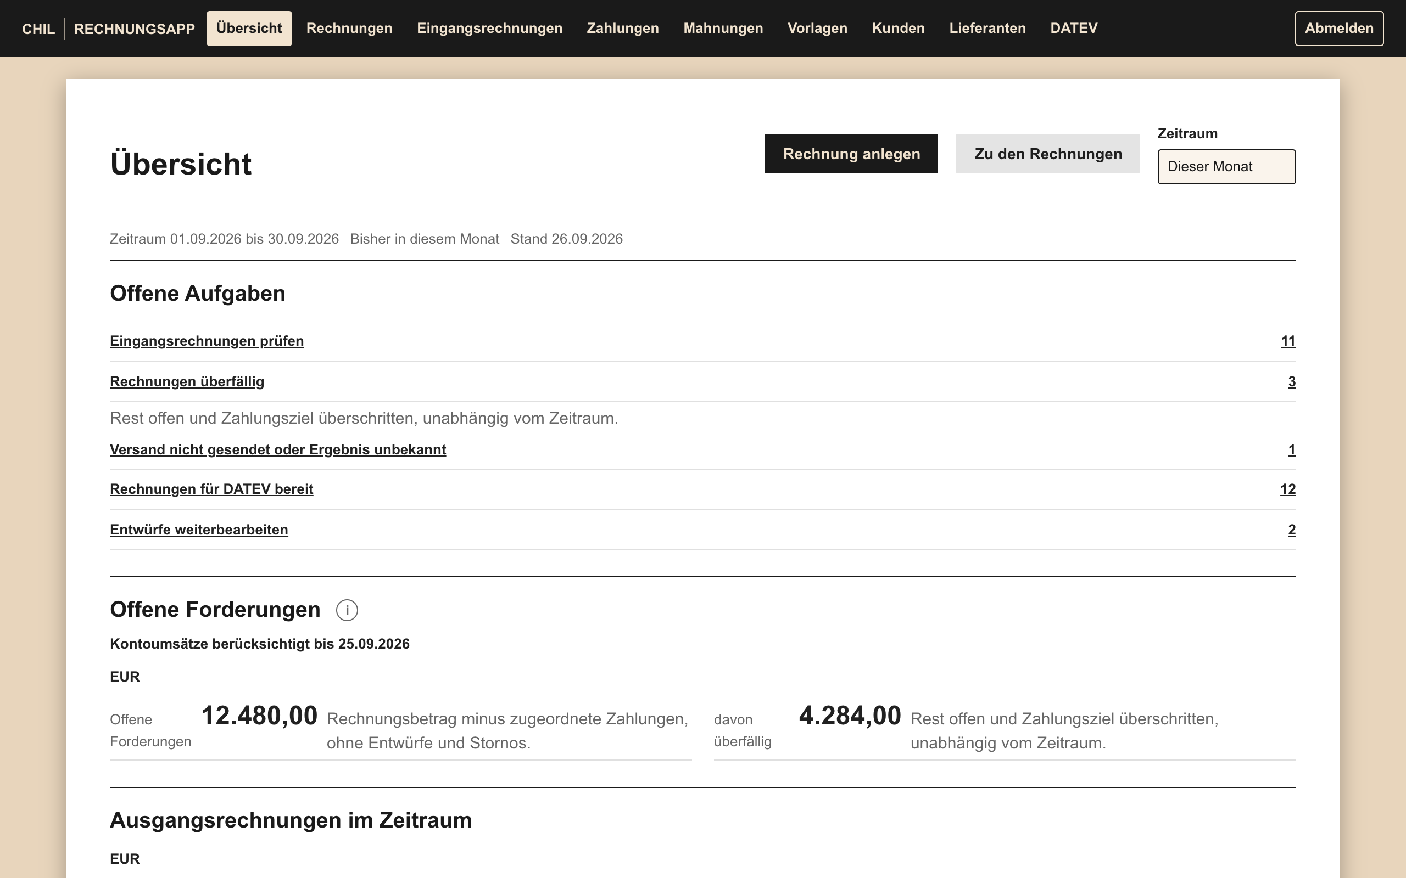Click the info icon beside Offene Forderungen
Screen dimensions: 1406x878
coord(347,610)
